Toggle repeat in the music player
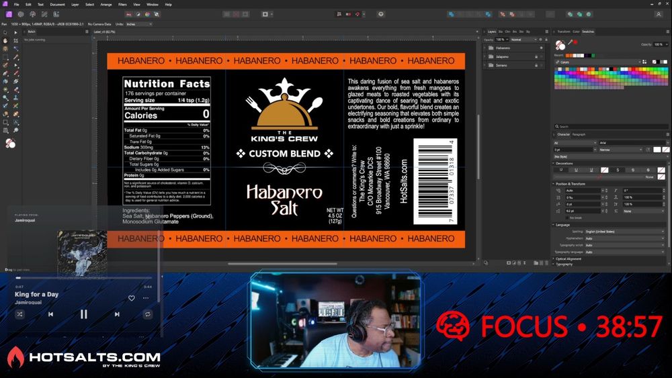The width and height of the screenshot is (672, 378). (147, 314)
